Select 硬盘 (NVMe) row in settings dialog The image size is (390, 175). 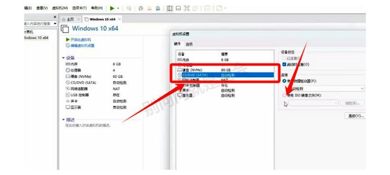tap(225, 70)
